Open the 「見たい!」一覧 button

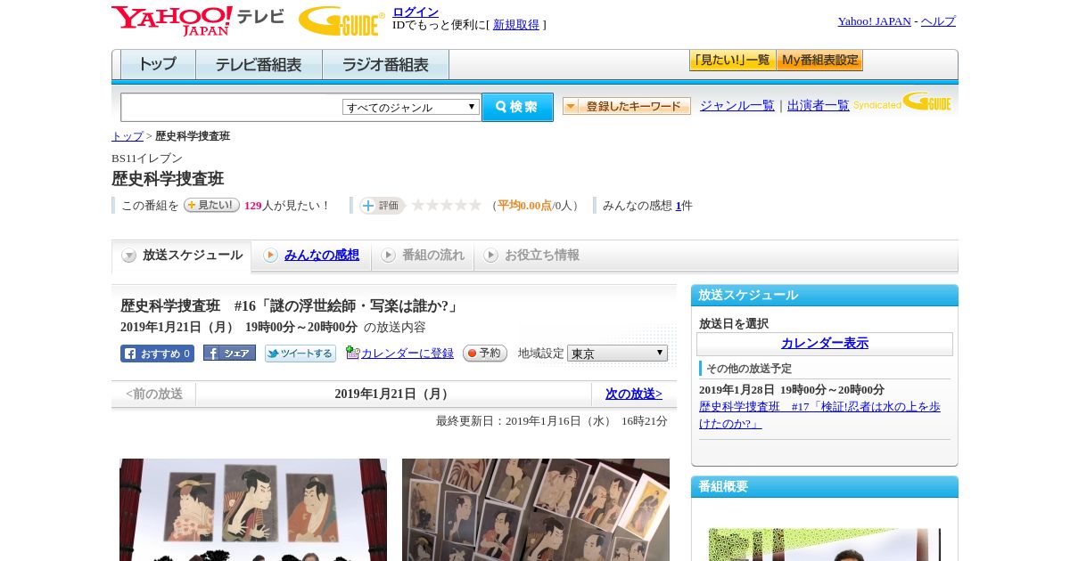(x=732, y=61)
